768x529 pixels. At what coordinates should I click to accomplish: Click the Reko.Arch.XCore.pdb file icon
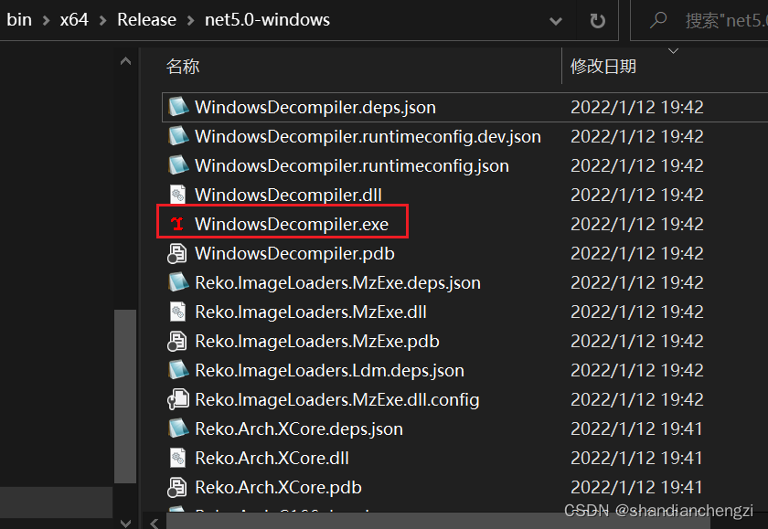tap(177, 487)
